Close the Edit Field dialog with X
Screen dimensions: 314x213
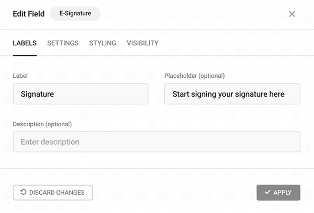[292, 14]
